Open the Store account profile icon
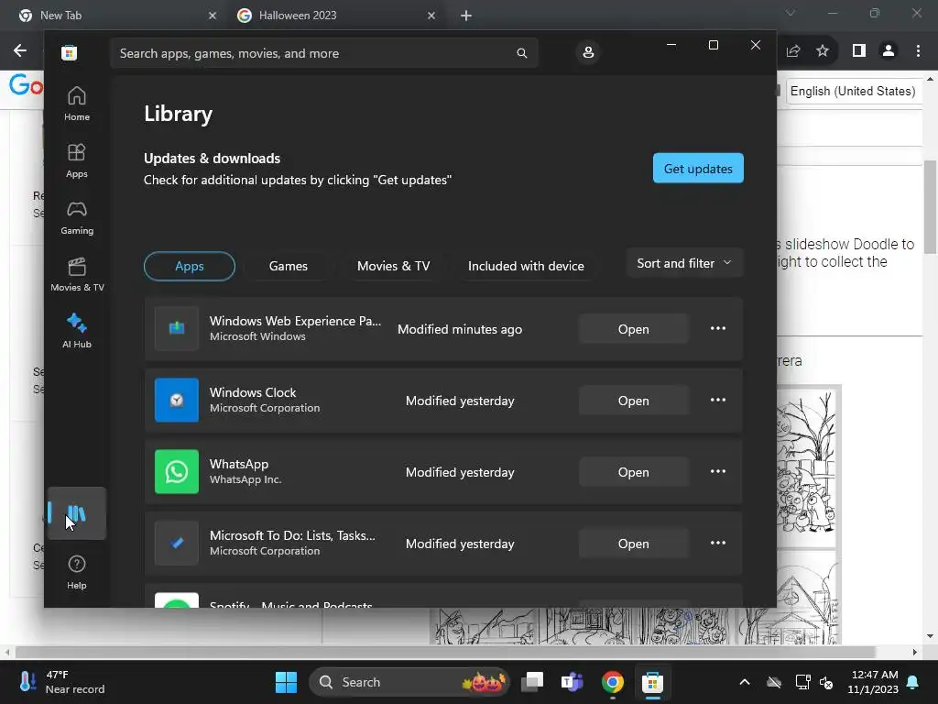Viewport: 938px width, 704px height. tap(588, 52)
